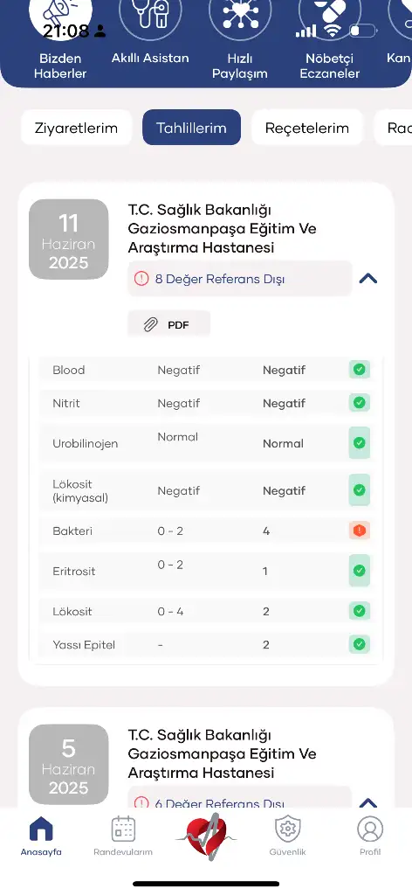Collapse the 11 Haziran 2025 results
Viewport: 412px width, 895px height.
368,279
